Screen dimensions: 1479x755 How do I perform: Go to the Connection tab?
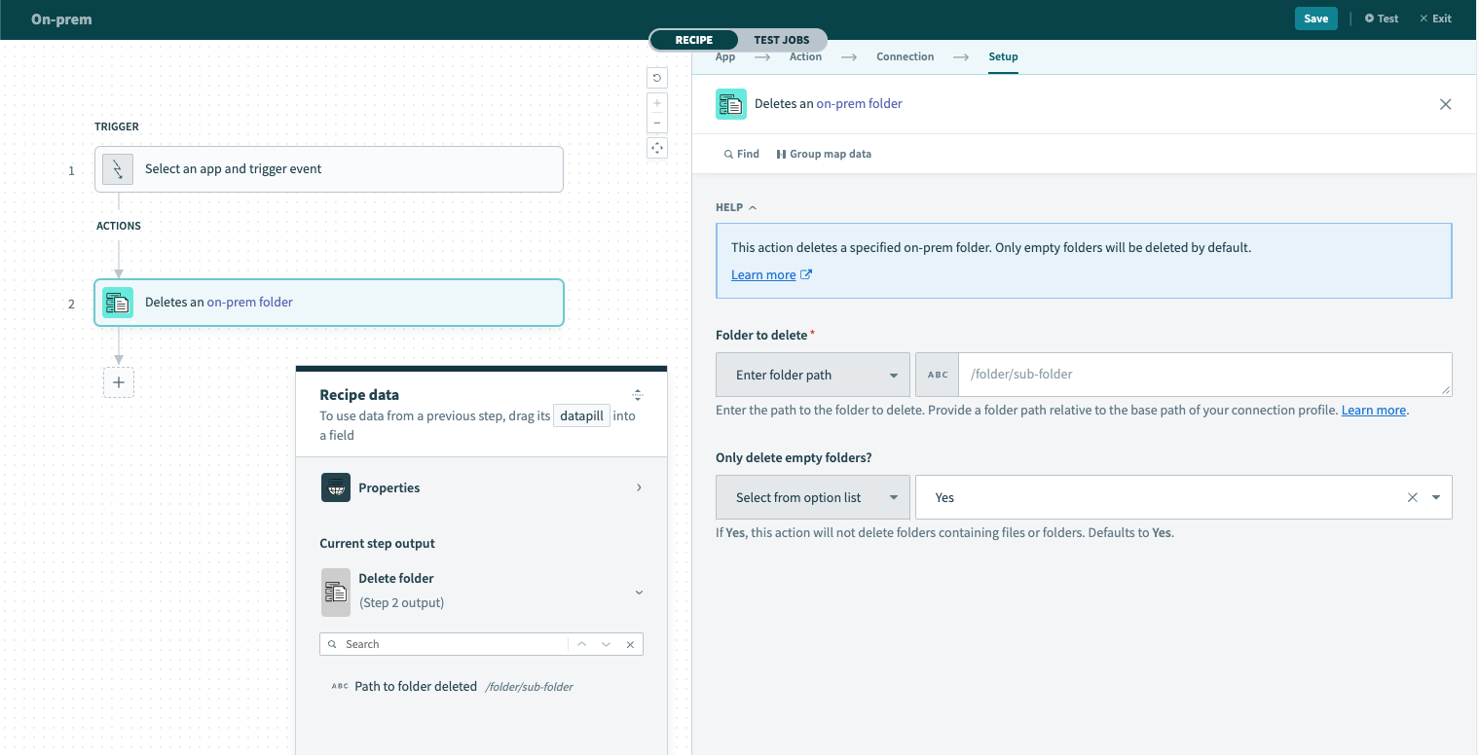click(905, 56)
